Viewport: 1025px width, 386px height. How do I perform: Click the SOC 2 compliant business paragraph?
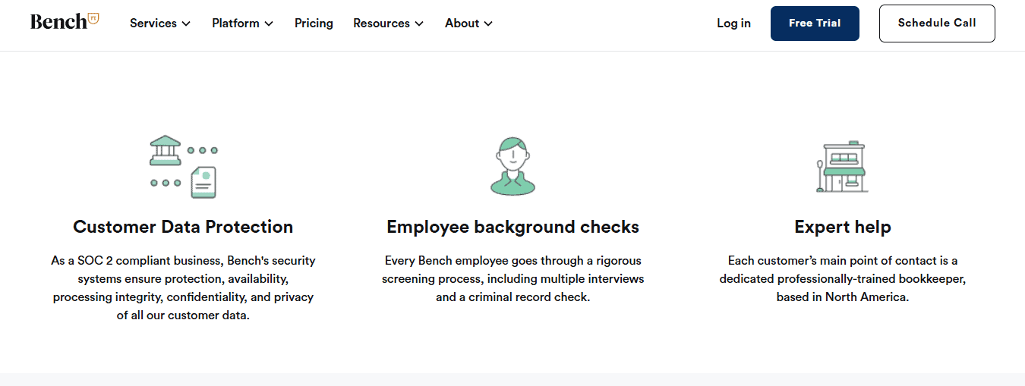tap(183, 288)
